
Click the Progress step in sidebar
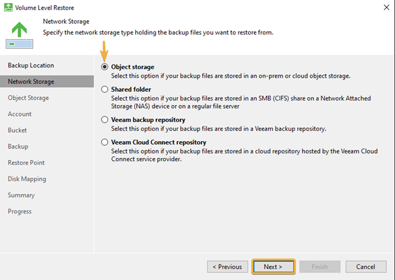20,211
